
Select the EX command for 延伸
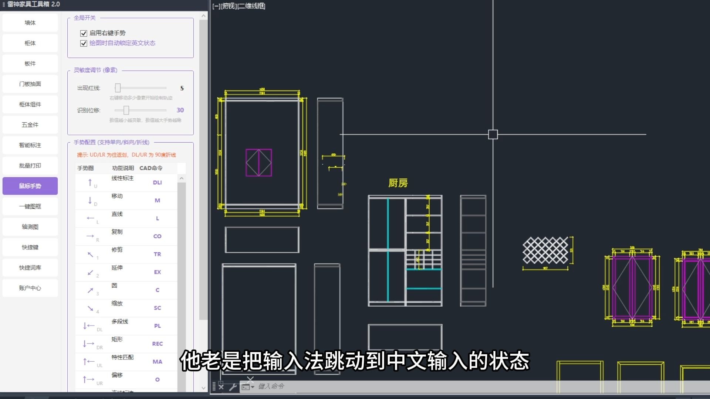tap(157, 272)
